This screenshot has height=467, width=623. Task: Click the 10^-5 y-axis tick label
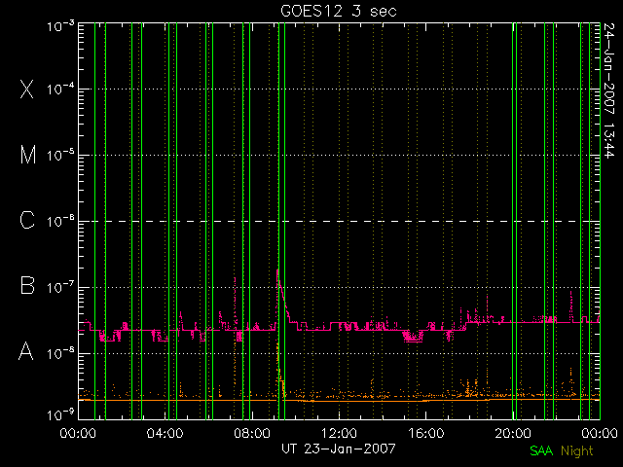60,156
